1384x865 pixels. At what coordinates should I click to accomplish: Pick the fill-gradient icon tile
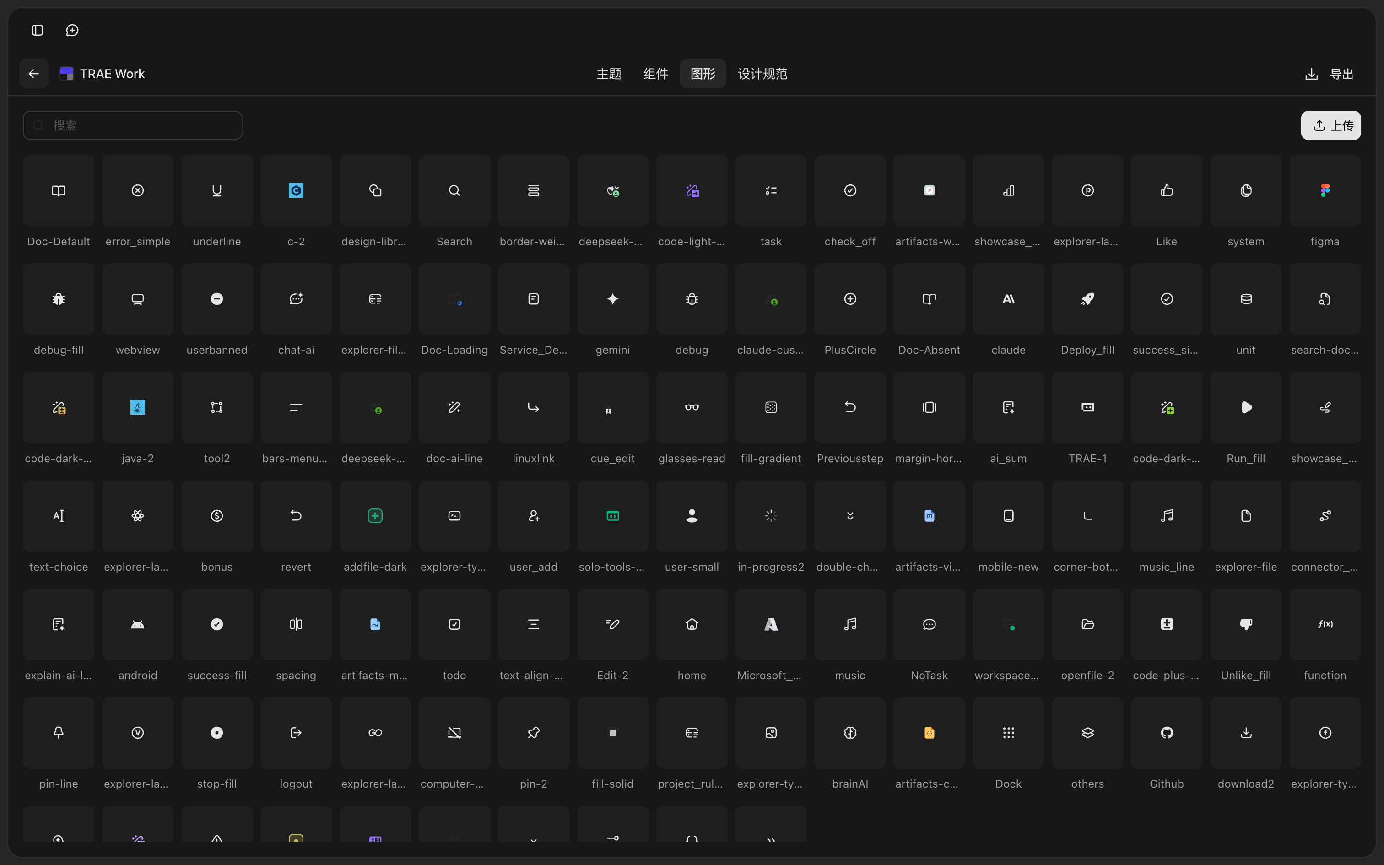tap(771, 407)
